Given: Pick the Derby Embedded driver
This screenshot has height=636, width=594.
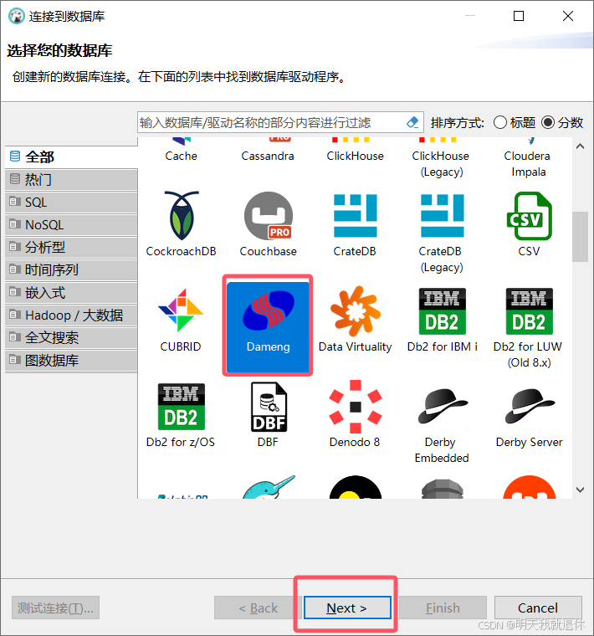Looking at the screenshot, I should [442, 423].
